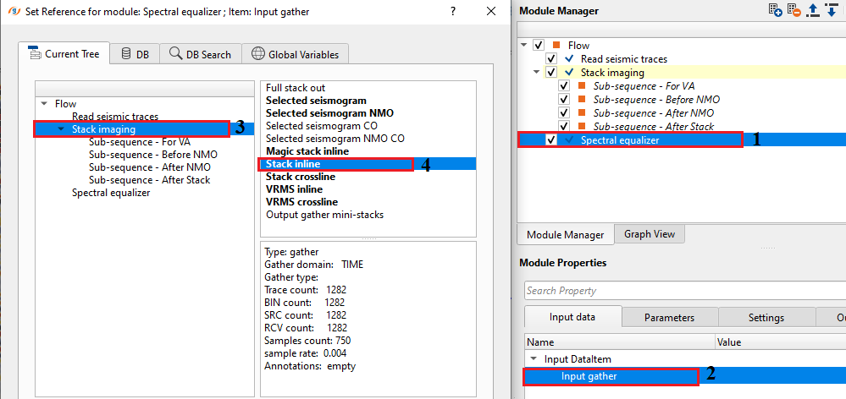This screenshot has height=399, width=846.
Task: Click the remove module icon in Module Manager
Action: [793, 10]
